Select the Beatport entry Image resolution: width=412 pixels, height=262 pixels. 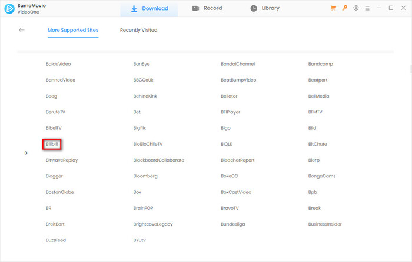[318, 80]
